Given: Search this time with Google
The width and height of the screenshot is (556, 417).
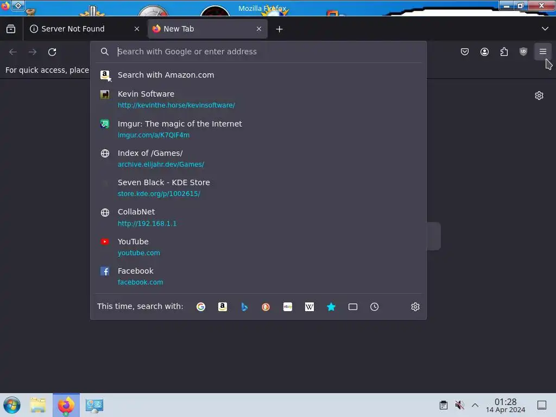Looking at the screenshot, I should click(201, 307).
